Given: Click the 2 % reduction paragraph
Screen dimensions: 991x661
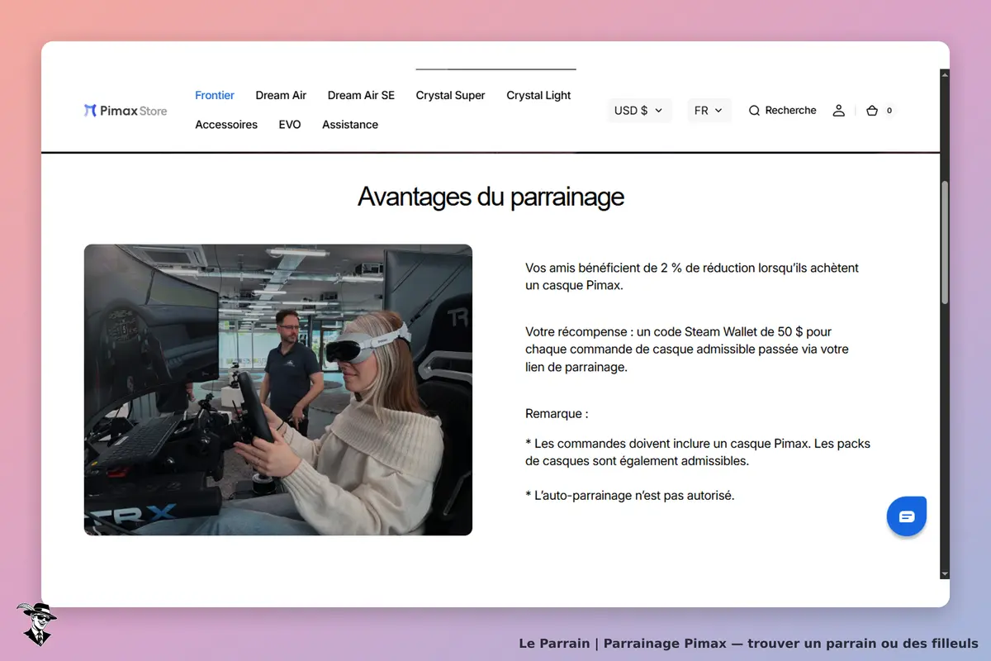Looking at the screenshot, I should 692,277.
